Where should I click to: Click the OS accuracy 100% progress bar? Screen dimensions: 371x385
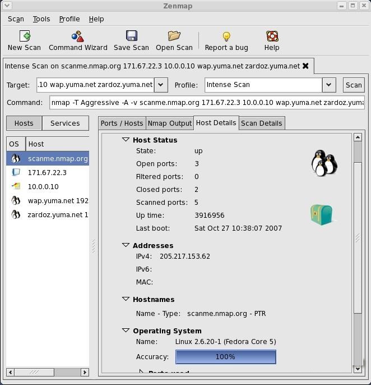[x=225, y=356]
